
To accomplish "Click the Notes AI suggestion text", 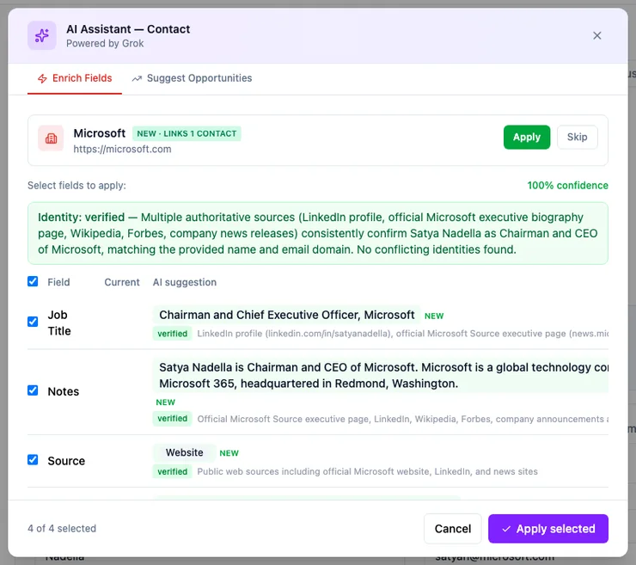I will tap(381, 376).
